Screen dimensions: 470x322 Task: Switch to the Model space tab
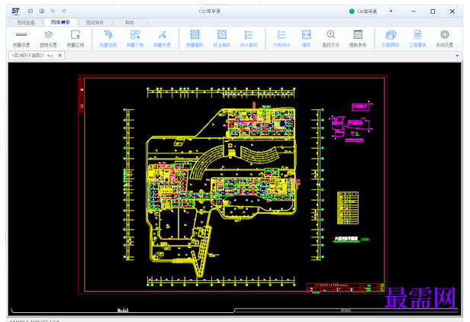[123, 311]
